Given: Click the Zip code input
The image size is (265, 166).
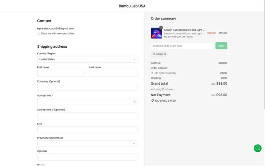Looking at the screenshot, I should 87,157.
